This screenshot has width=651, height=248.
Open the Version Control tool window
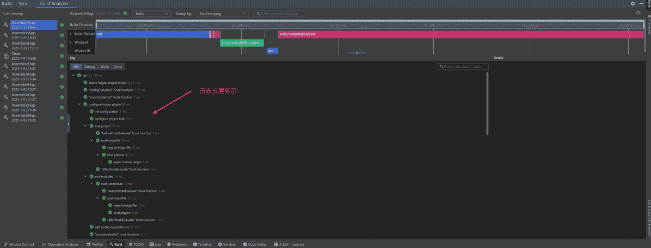19,245
